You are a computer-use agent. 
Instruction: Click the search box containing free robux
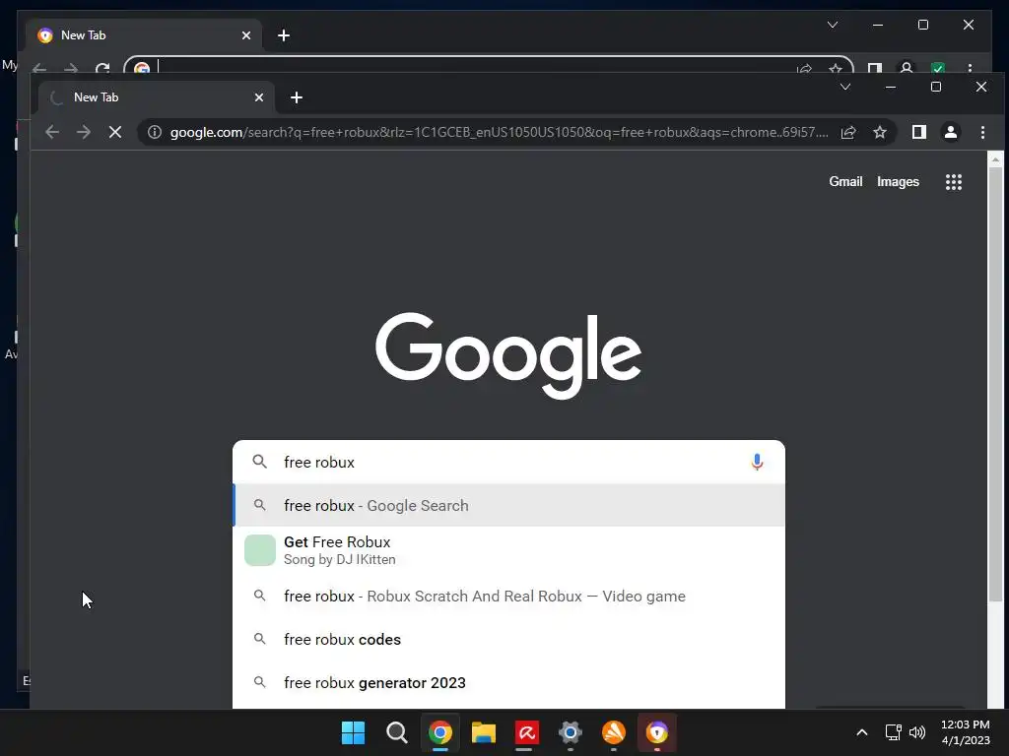[x=508, y=463]
